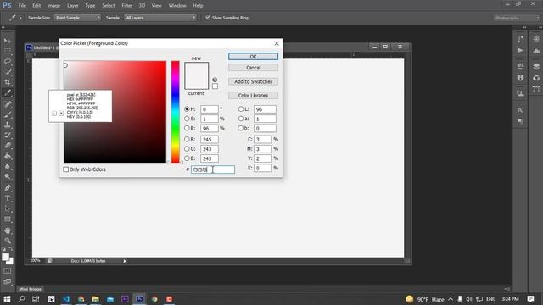Select the S saturation radio button
The height and width of the screenshot is (305, 543).
click(x=187, y=119)
